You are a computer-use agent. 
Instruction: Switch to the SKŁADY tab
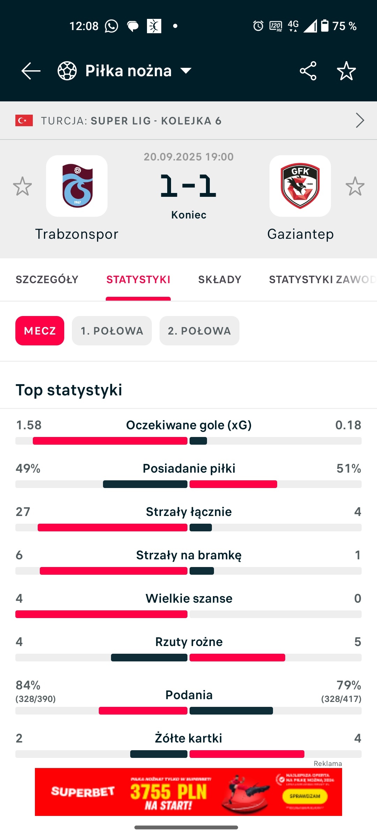(220, 280)
